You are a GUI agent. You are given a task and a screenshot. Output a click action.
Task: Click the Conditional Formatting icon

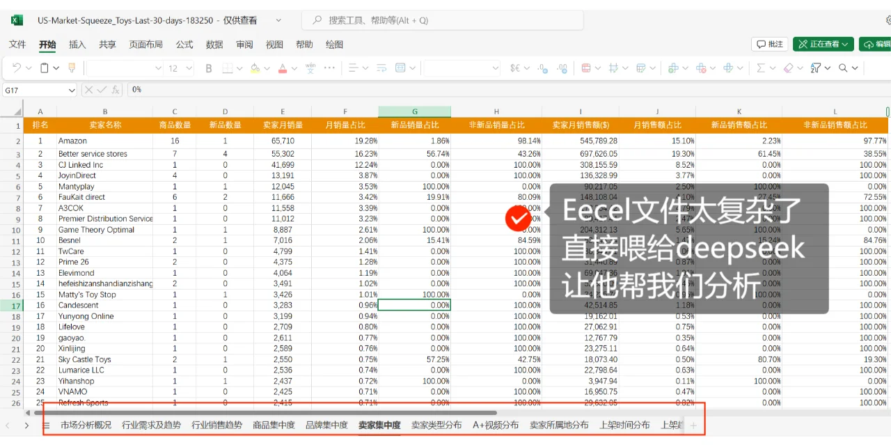click(585, 68)
